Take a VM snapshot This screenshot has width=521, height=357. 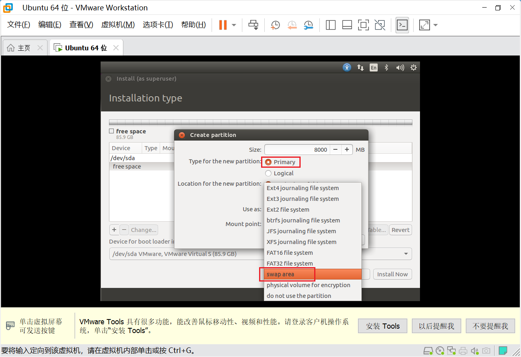pyautogui.click(x=275, y=25)
